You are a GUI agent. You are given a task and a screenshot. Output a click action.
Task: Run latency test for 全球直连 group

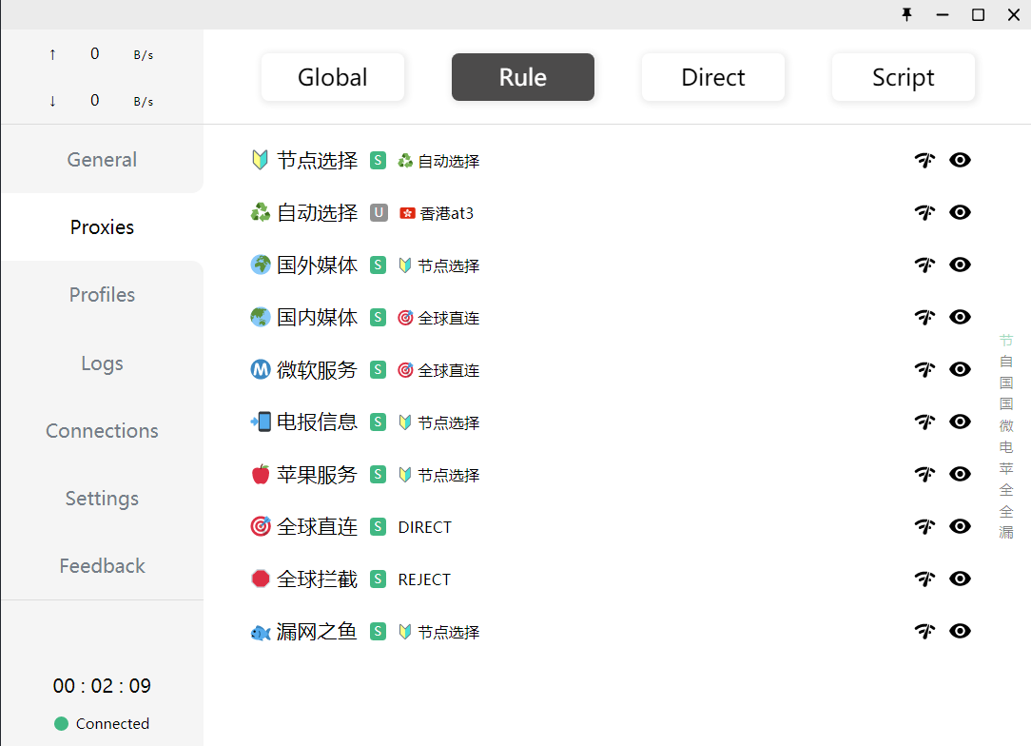point(924,526)
